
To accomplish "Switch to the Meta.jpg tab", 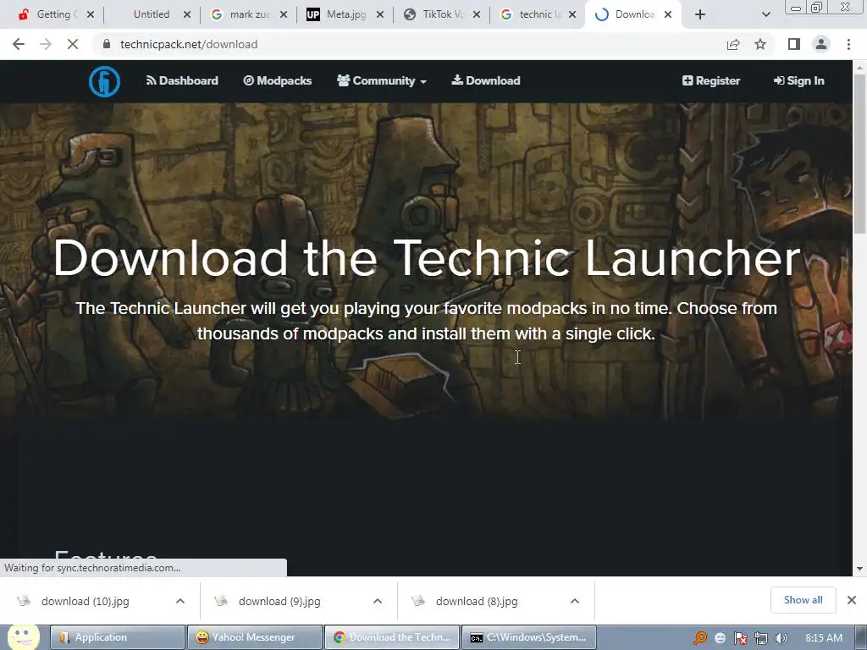I will (337, 14).
